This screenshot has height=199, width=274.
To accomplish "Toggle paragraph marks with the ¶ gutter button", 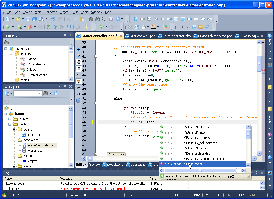I will click(78, 75).
